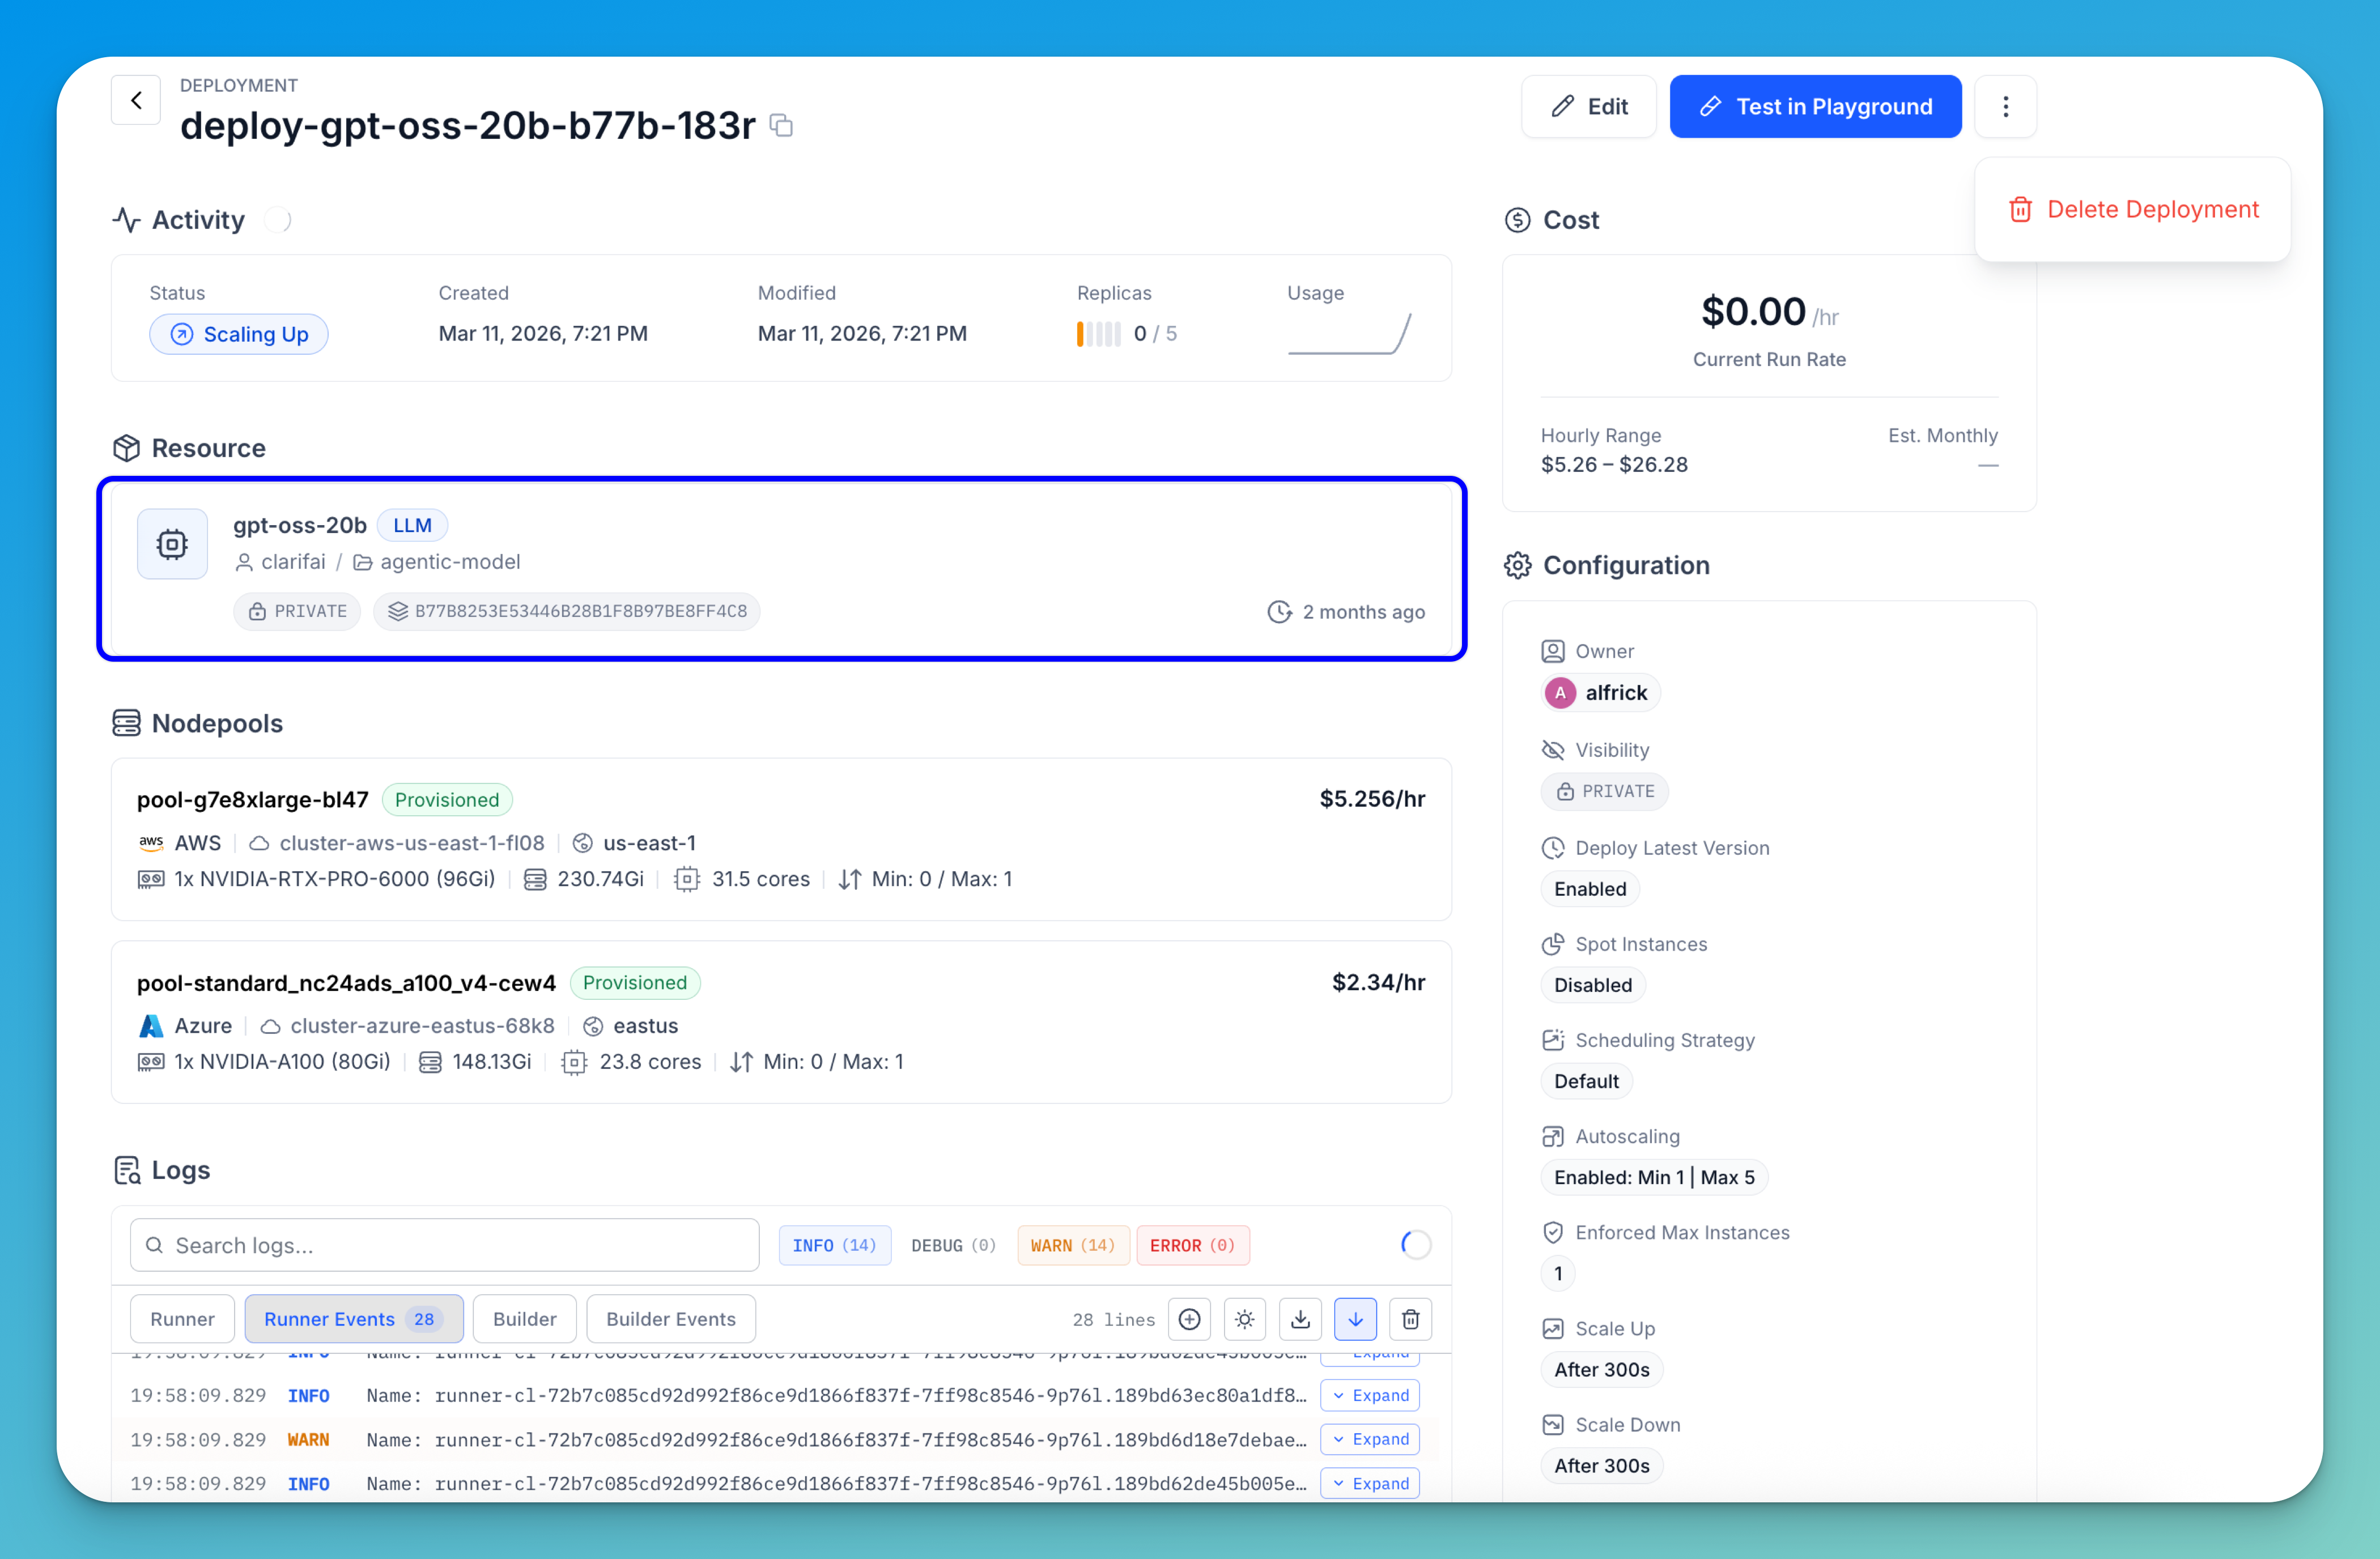2380x1559 pixels.
Task: Download the logs
Action: click(x=1300, y=1319)
